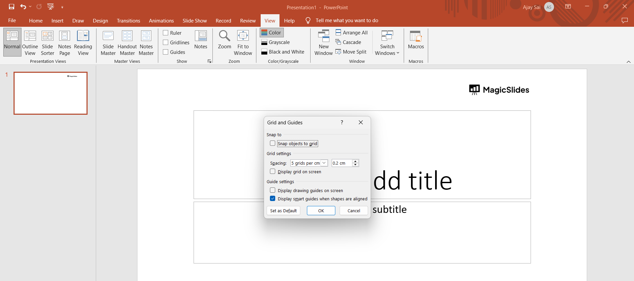Enable Snap objects to grid checkbox

coord(273,143)
